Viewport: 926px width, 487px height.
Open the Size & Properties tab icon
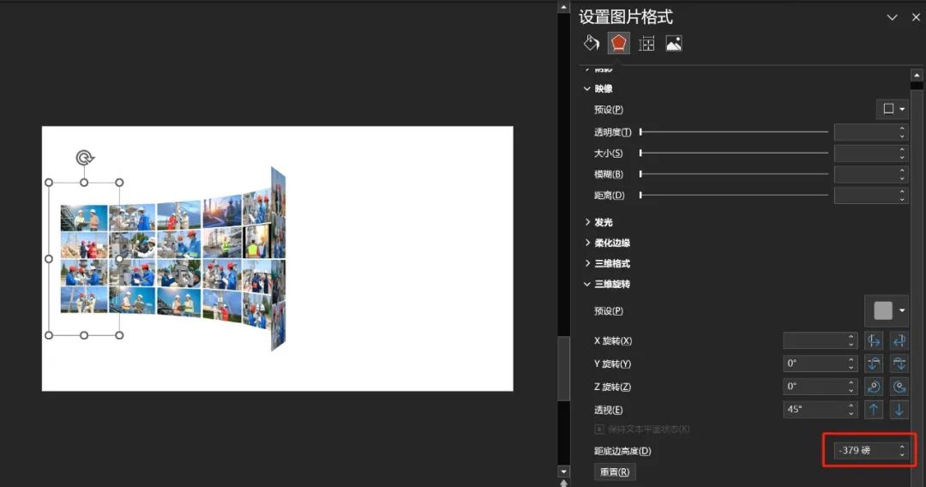point(646,44)
